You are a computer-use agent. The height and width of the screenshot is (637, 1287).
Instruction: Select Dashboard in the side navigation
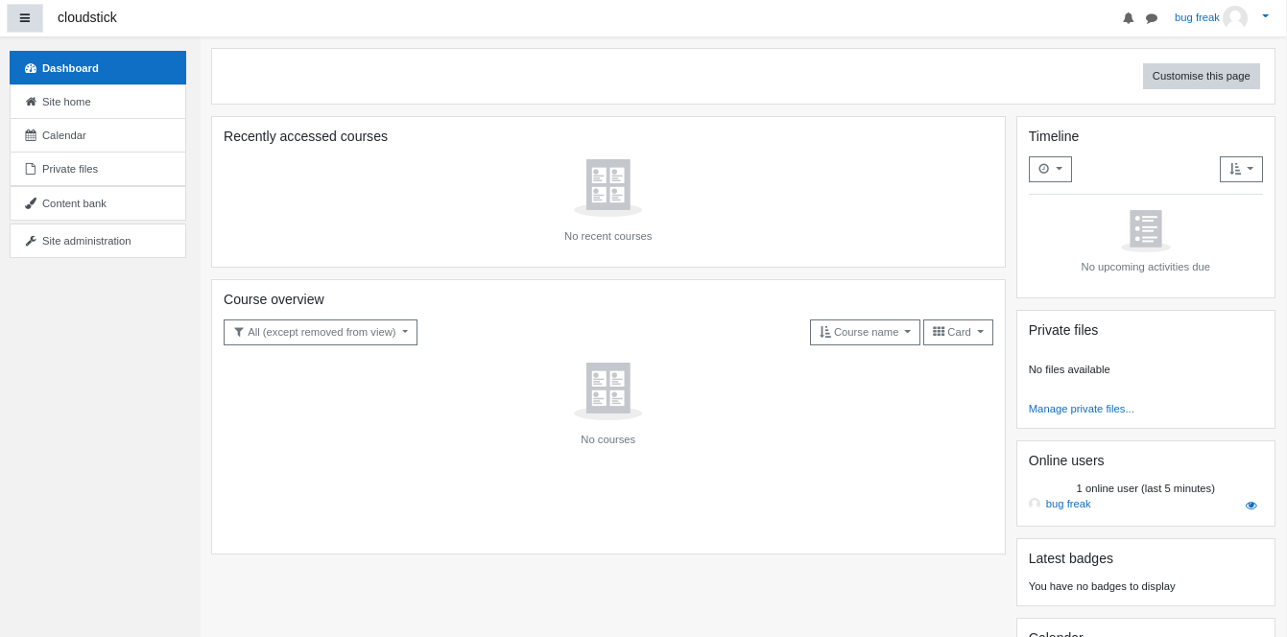point(98,68)
